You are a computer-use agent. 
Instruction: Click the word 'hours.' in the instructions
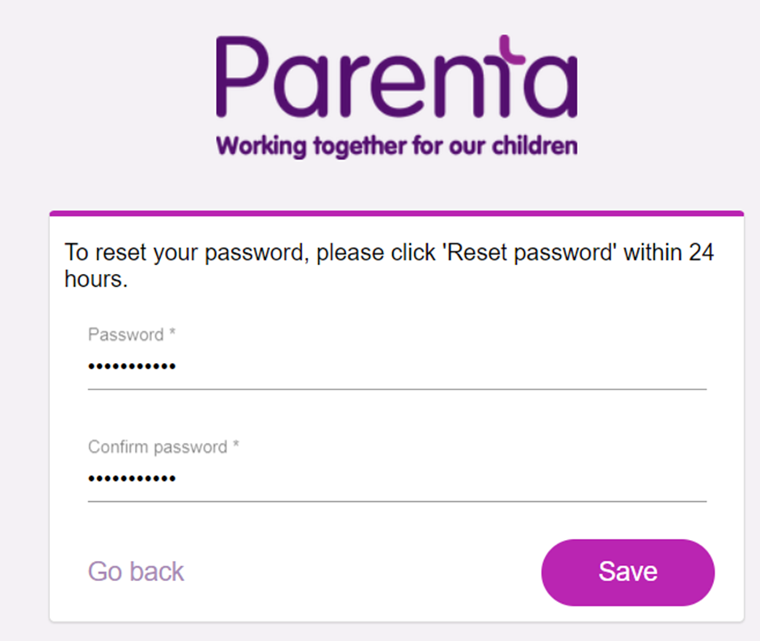coord(96,279)
